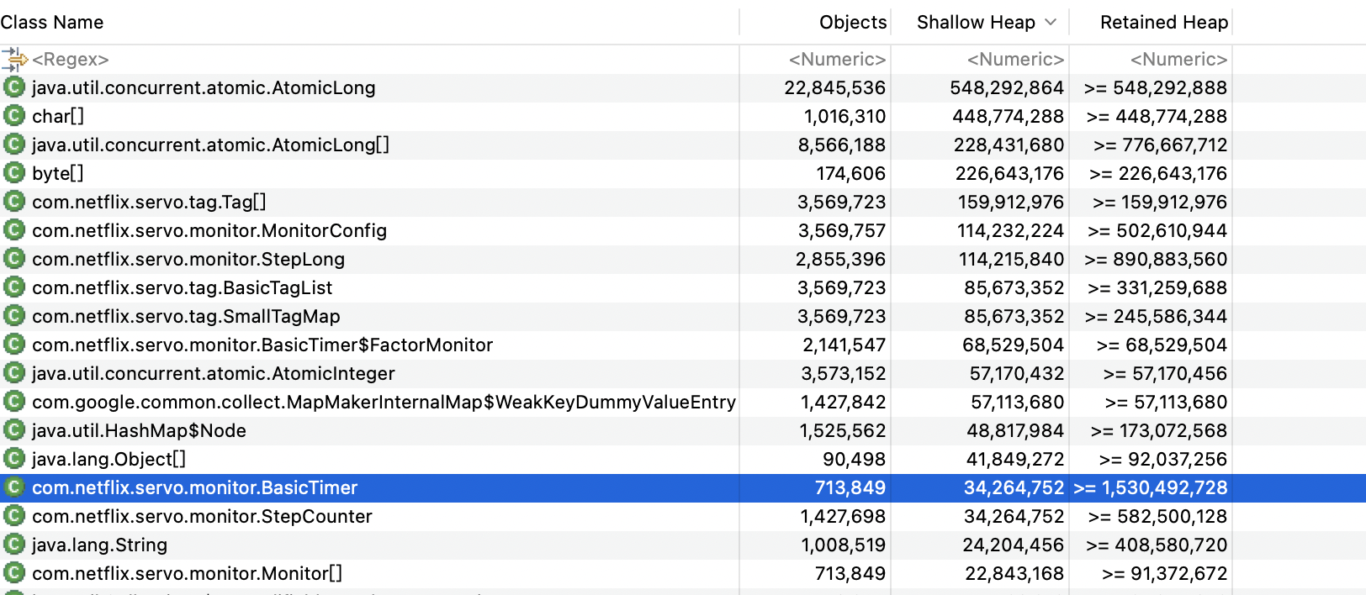
Task: Select the java.lang.Object[] class name
Action: click(109, 459)
